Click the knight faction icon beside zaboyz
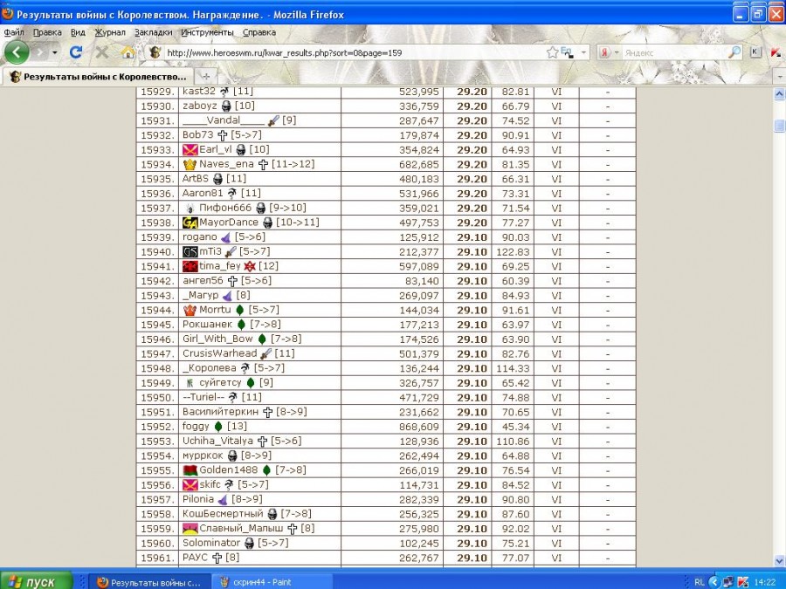Viewport: 786px width, 589px height. pos(226,106)
